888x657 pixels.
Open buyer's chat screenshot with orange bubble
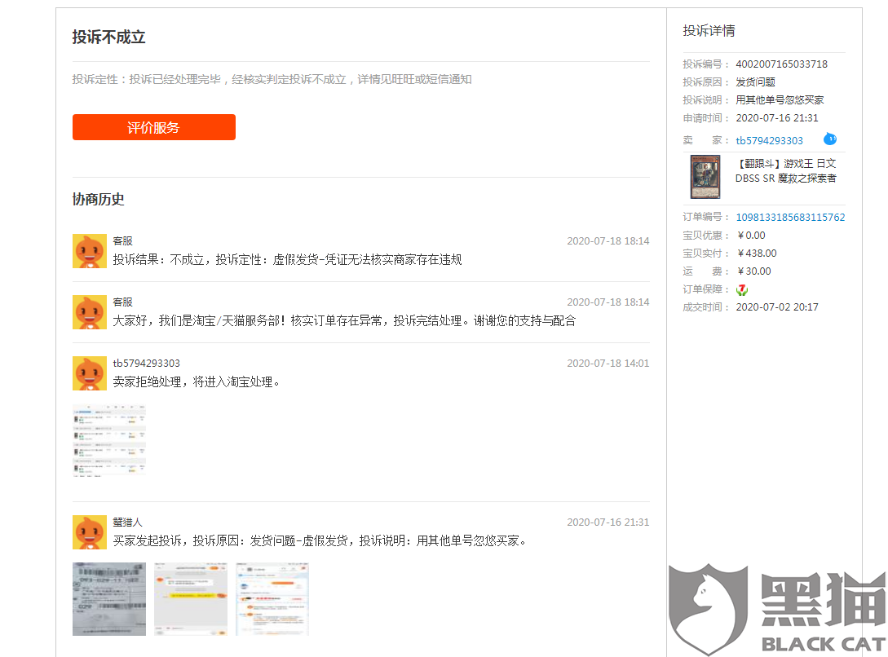(x=191, y=599)
